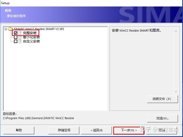The image size is (183, 137).
Task: Open the 说明文件 (R) readme button
Action: tap(163, 99)
